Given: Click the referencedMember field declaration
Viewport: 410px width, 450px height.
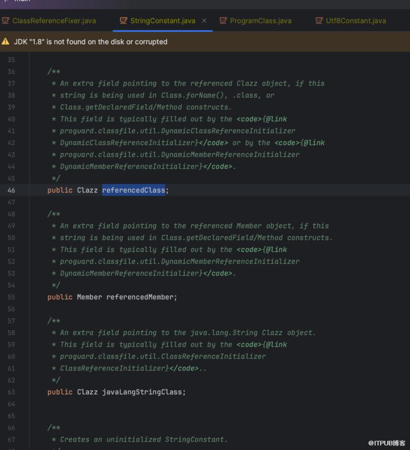Looking at the screenshot, I should pos(141,297).
